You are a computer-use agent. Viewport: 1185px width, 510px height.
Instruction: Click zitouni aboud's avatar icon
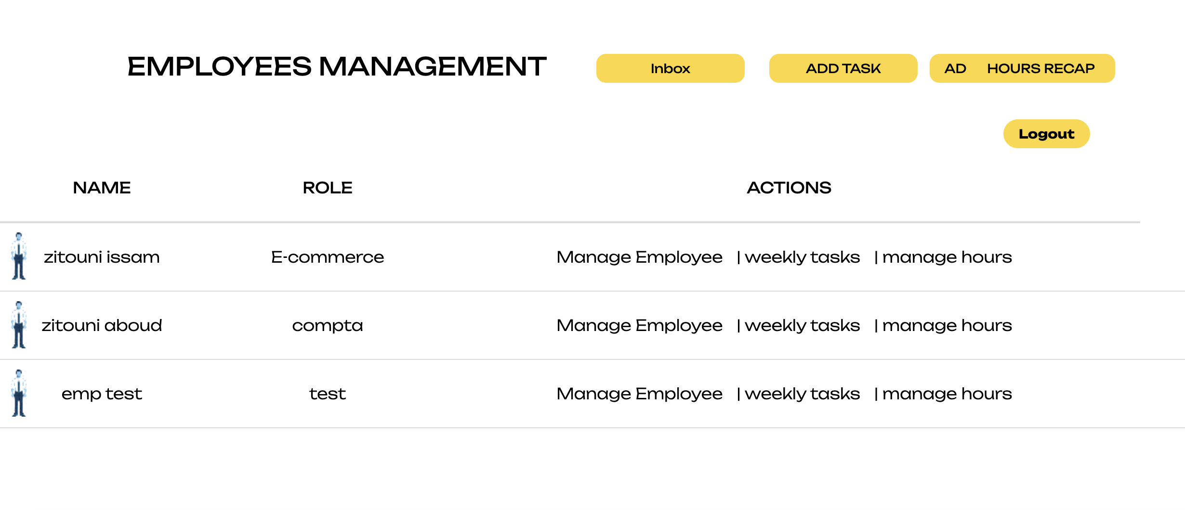pyautogui.click(x=19, y=325)
